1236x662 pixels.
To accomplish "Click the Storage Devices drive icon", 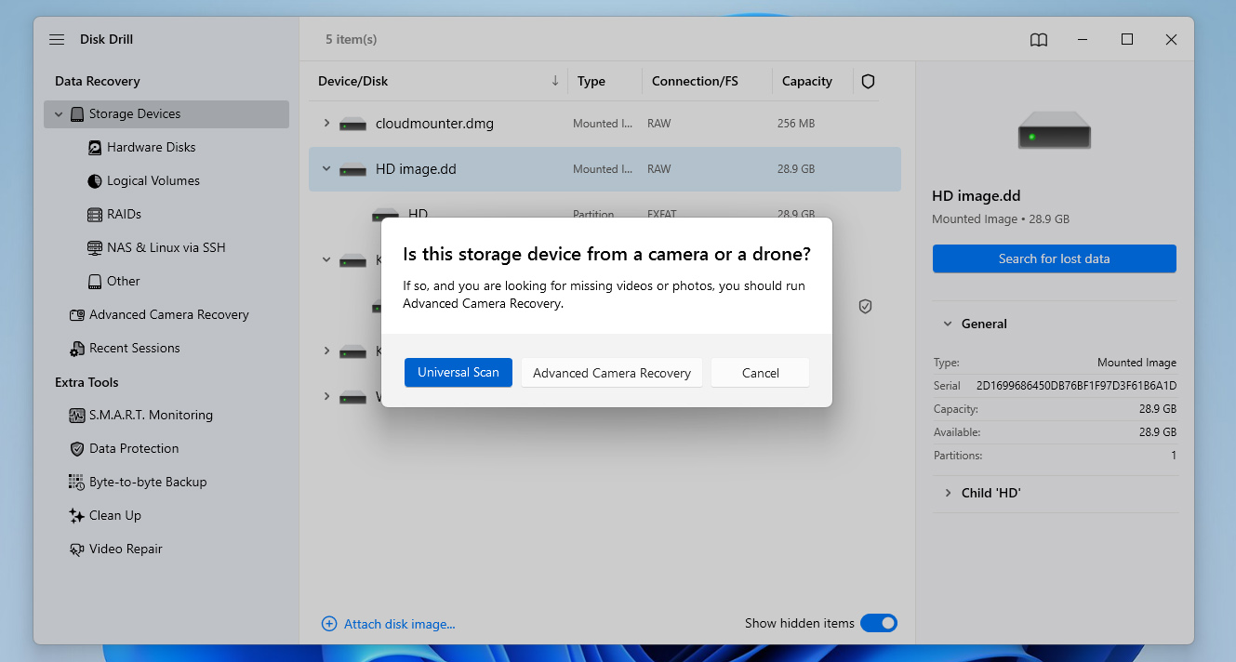I will click(77, 114).
